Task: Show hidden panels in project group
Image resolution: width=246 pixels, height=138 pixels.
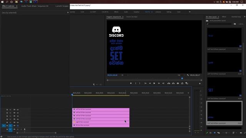Action: tap(244, 17)
